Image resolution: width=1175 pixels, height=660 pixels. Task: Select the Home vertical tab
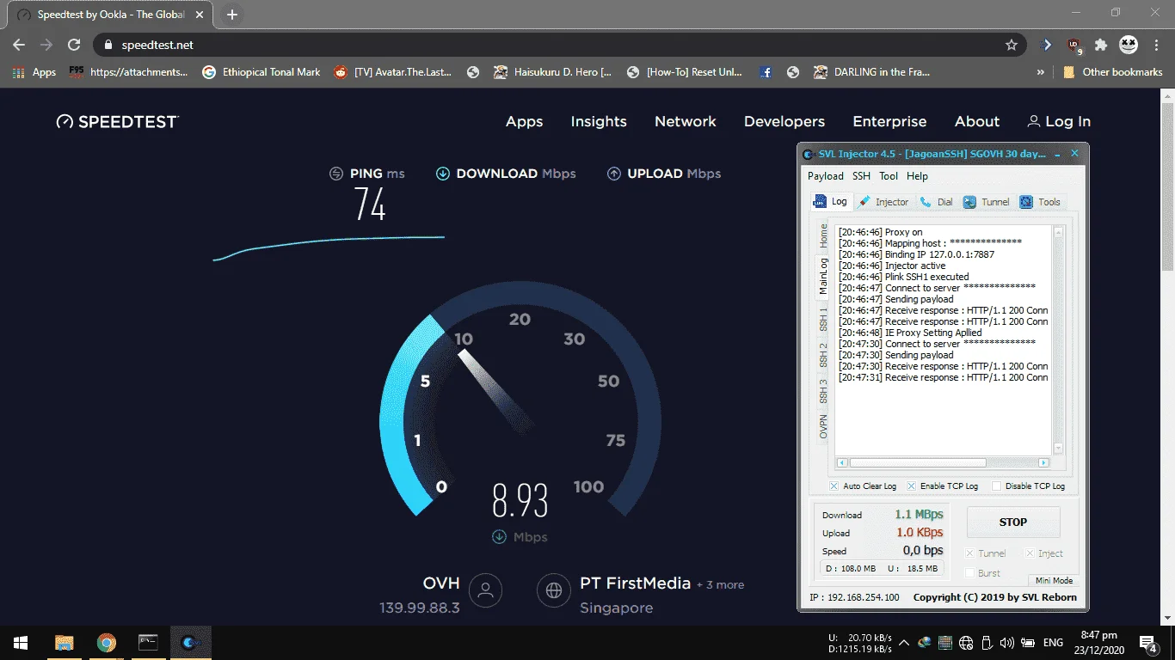pos(823,235)
